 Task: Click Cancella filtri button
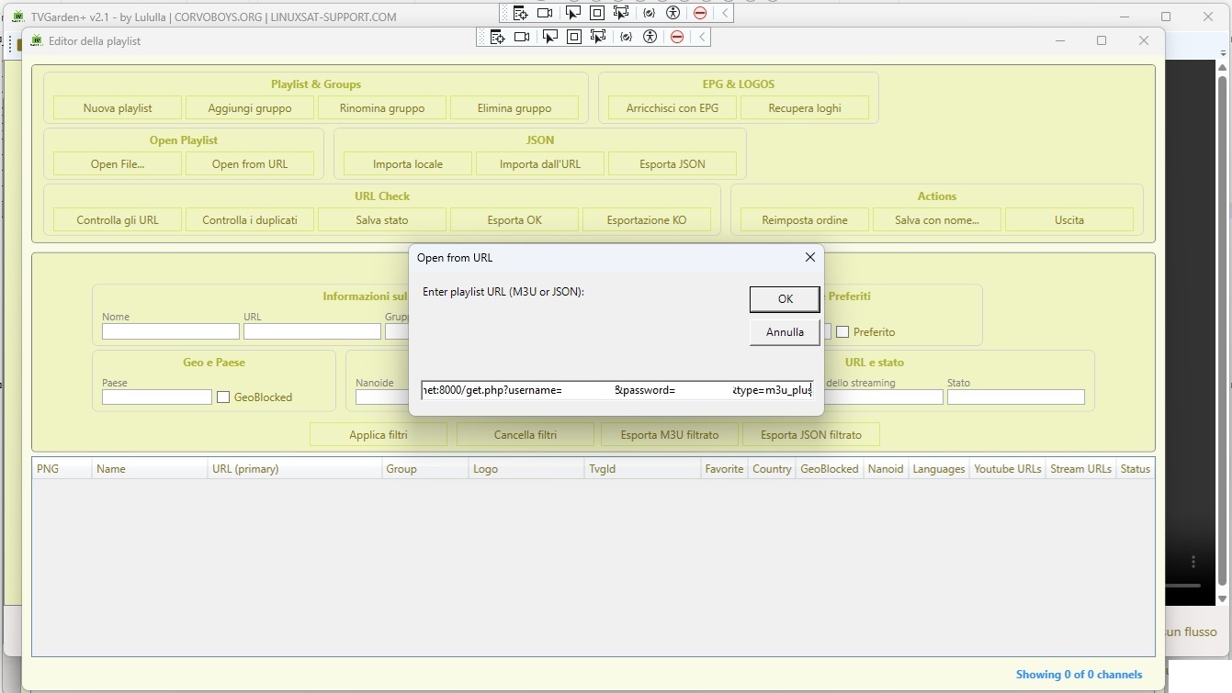(x=526, y=435)
